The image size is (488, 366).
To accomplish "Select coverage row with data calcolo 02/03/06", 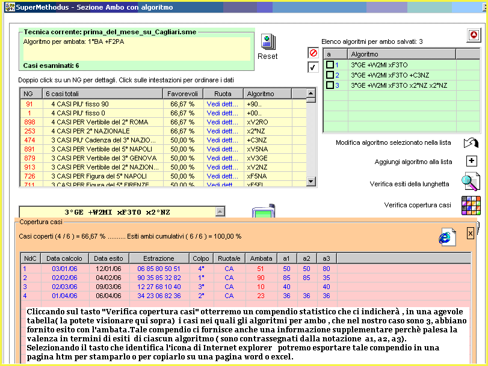I will point(246,287).
